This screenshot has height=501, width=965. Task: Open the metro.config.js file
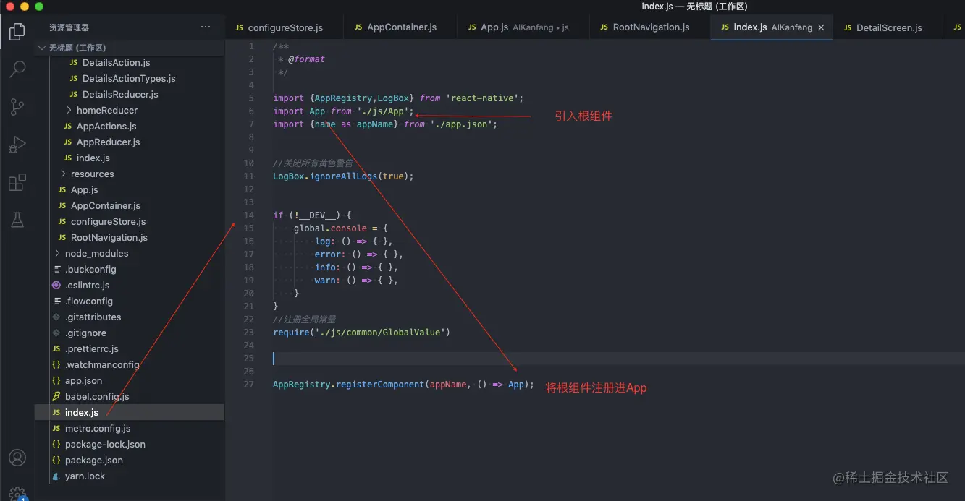[x=130, y=428]
